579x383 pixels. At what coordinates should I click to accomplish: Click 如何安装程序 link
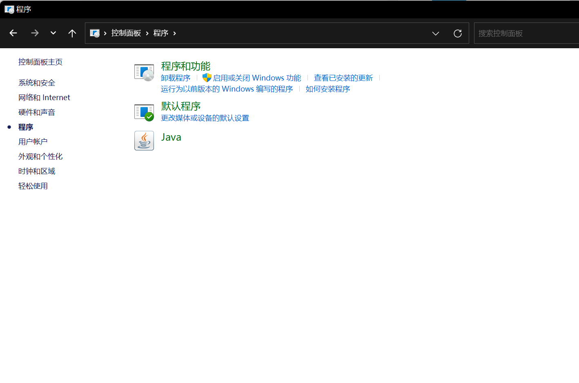[328, 89]
